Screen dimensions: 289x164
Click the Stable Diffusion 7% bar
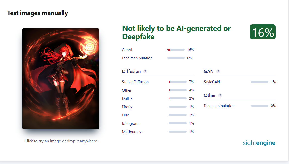[x=178, y=82]
